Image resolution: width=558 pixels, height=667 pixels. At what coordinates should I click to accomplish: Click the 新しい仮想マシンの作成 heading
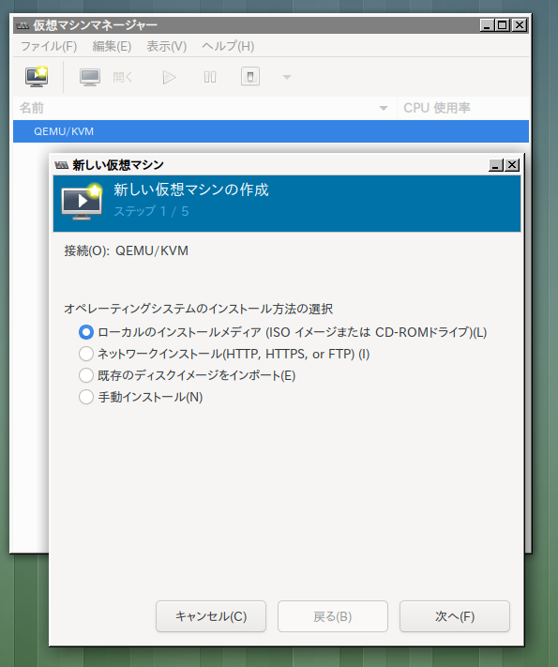pos(191,189)
